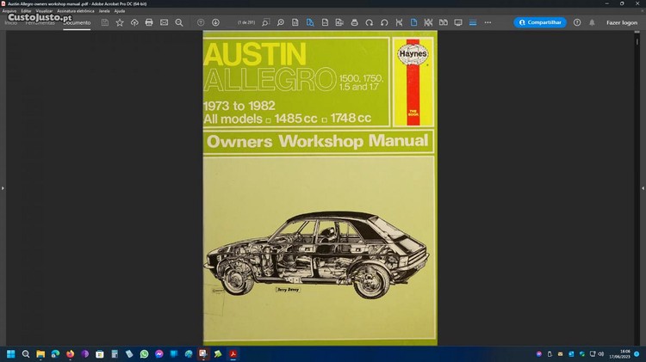Switch to the Ferramentas tab
This screenshot has width=646, height=362.
point(41,22)
